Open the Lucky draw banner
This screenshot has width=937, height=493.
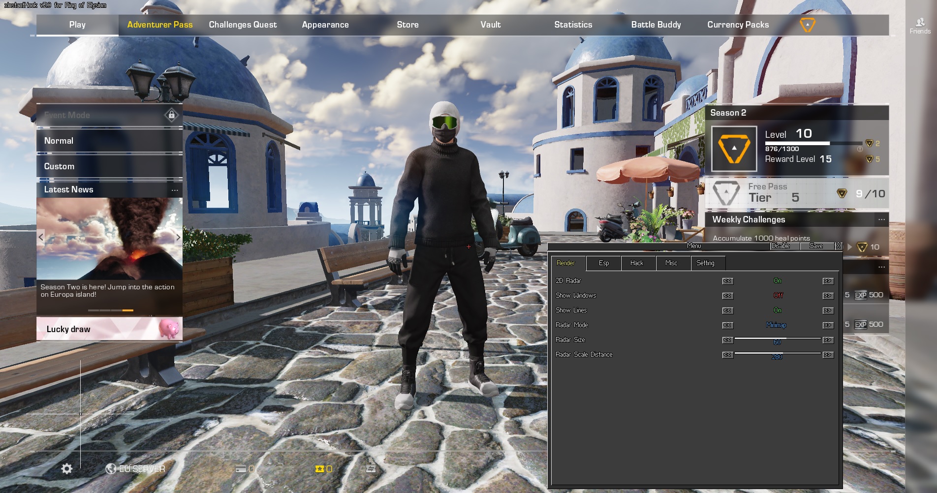coord(109,329)
